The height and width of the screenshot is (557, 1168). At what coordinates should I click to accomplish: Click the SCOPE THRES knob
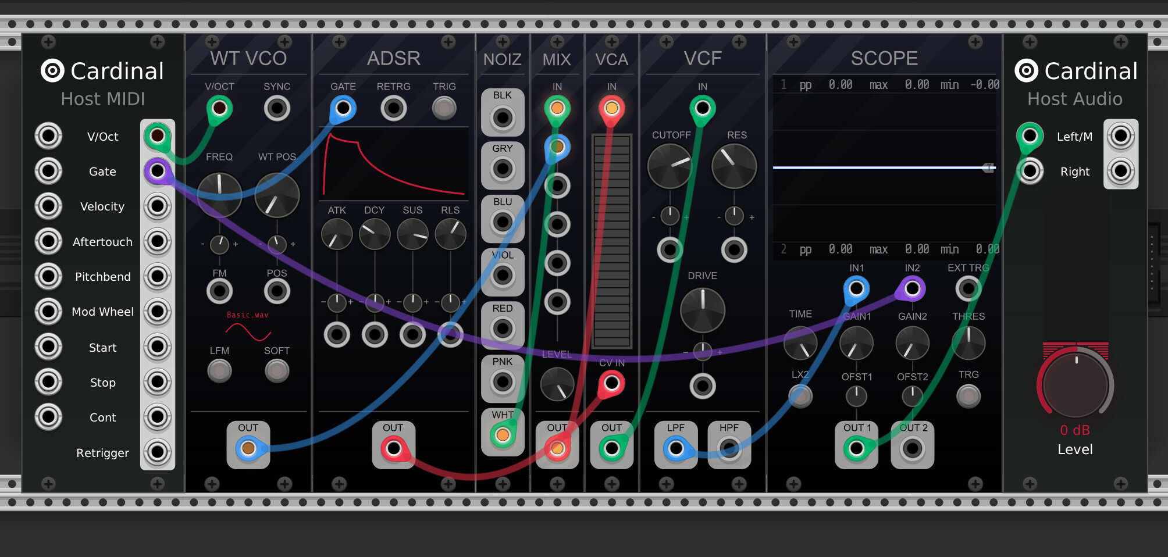(x=968, y=343)
